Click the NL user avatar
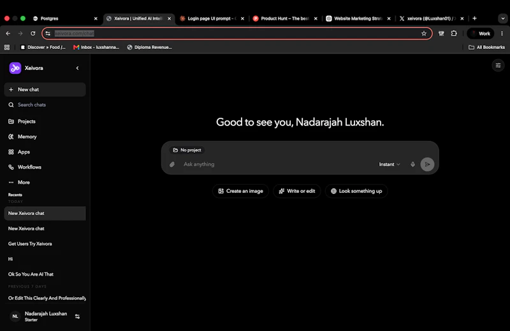The image size is (510, 331). 15,316
